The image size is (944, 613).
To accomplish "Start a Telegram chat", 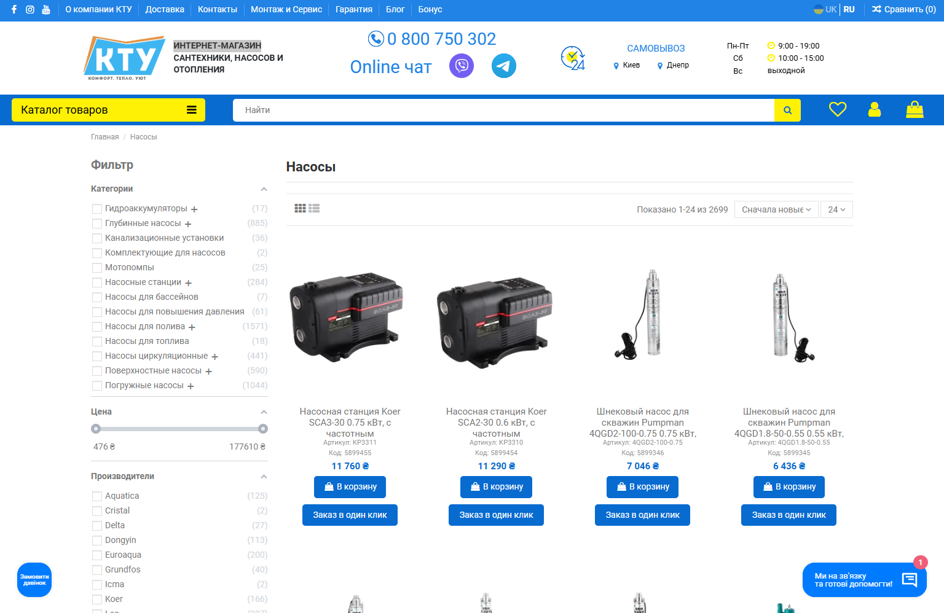I will pyautogui.click(x=504, y=66).
